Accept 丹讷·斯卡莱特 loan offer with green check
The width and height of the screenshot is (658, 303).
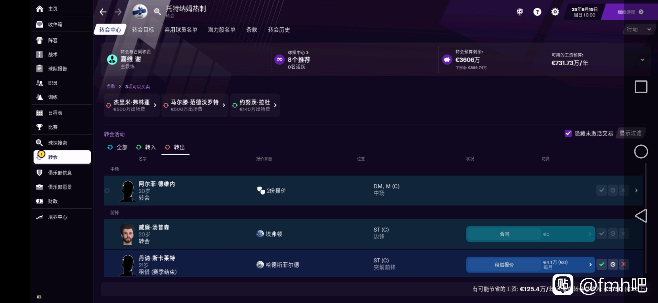tap(602, 264)
